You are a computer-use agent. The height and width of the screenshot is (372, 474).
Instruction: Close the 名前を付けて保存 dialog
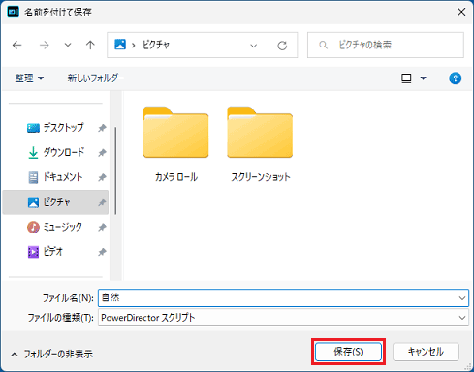[x=461, y=12]
